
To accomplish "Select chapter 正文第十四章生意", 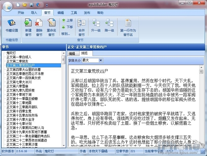I will [19, 111].
